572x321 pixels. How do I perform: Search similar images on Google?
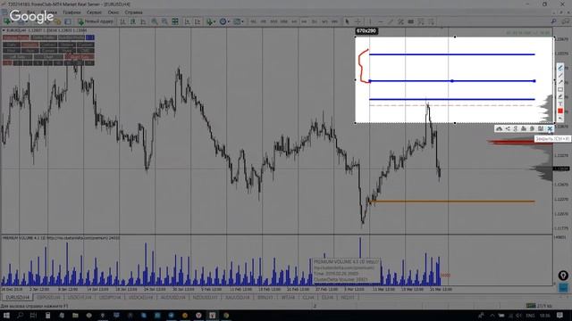516,128
